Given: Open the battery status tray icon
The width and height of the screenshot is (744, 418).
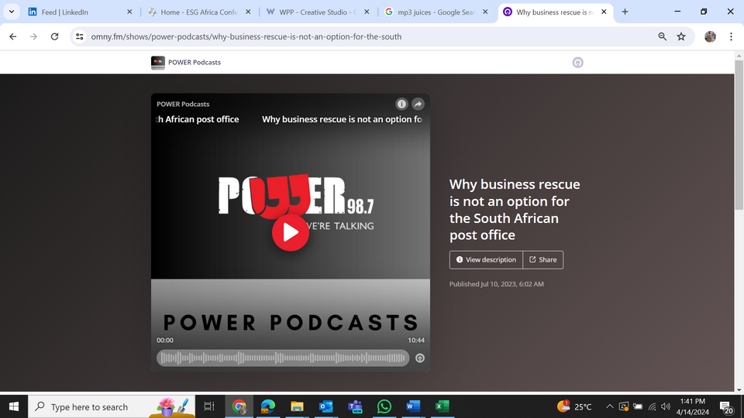Looking at the screenshot, I should click(638, 406).
